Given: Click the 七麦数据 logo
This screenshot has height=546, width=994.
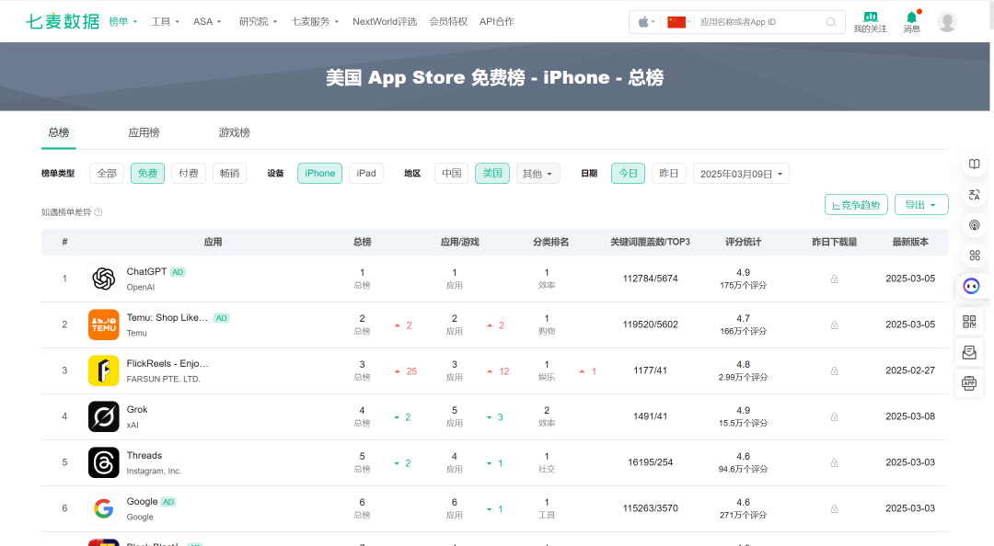Looking at the screenshot, I should click(x=63, y=21).
